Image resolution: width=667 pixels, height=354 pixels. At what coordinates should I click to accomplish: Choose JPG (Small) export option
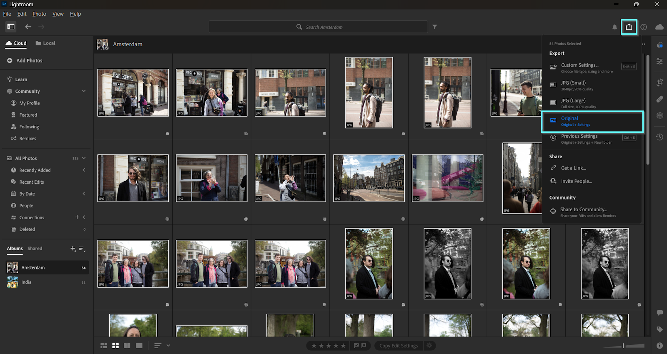click(x=592, y=85)
